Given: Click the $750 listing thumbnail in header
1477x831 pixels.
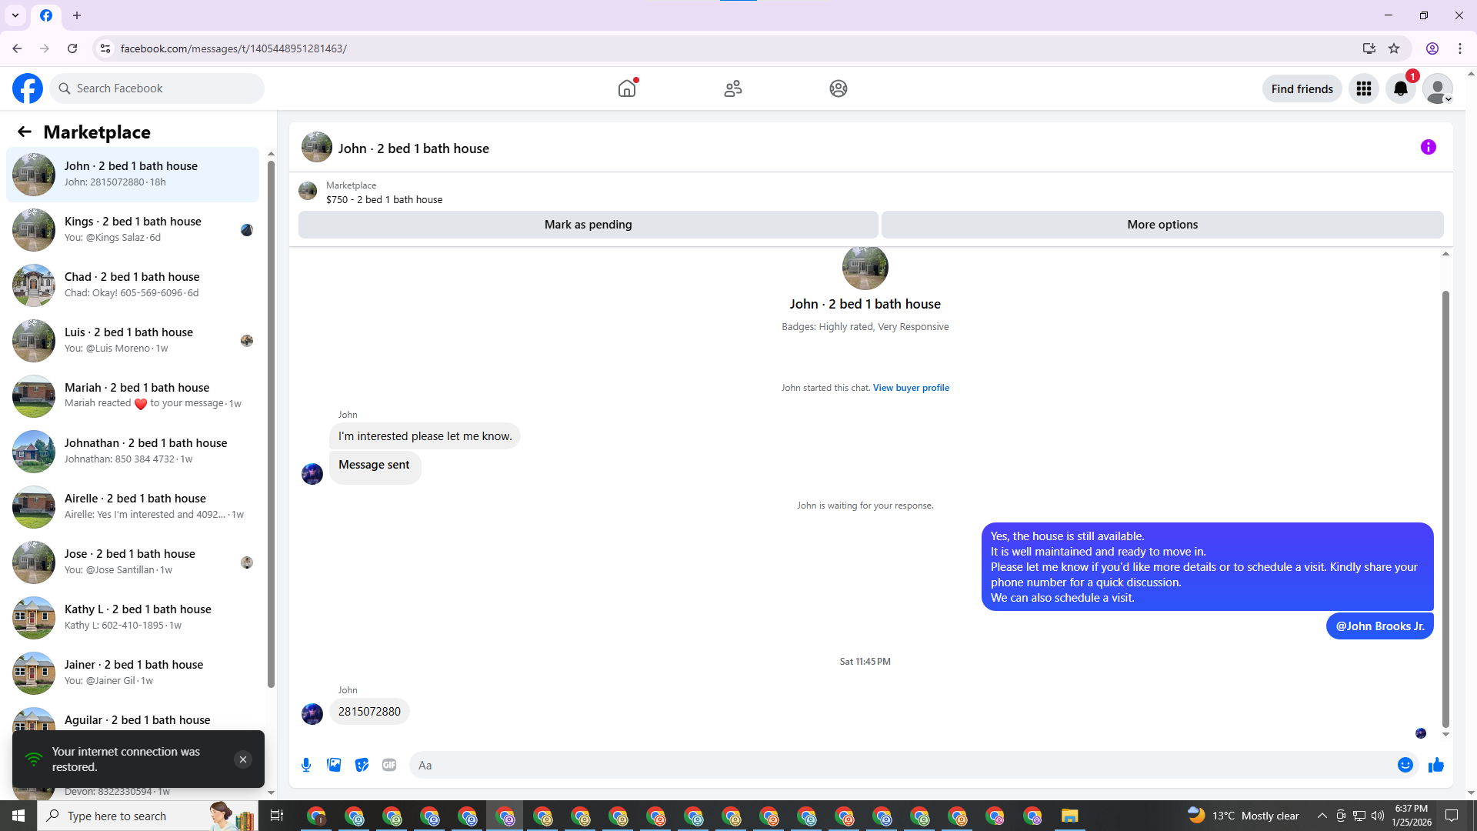Looking at the screenshot, I should tap(308, 191).
